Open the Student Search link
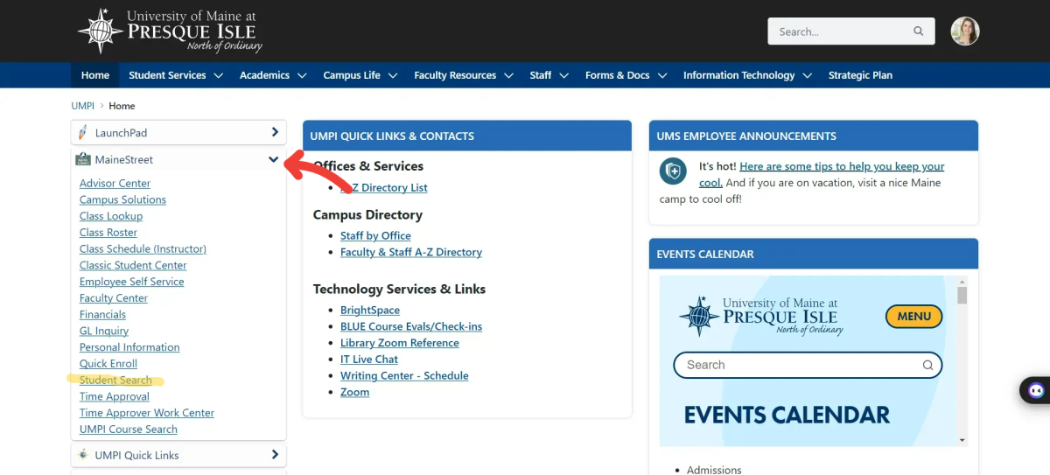 pos(115,381)
